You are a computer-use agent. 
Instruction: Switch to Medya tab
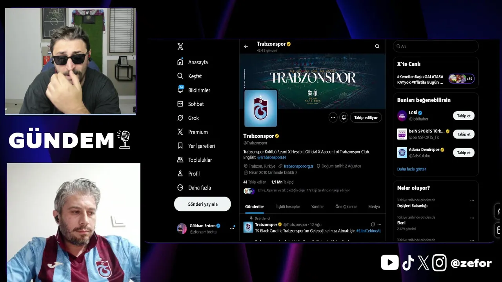[x=374, y=206]
